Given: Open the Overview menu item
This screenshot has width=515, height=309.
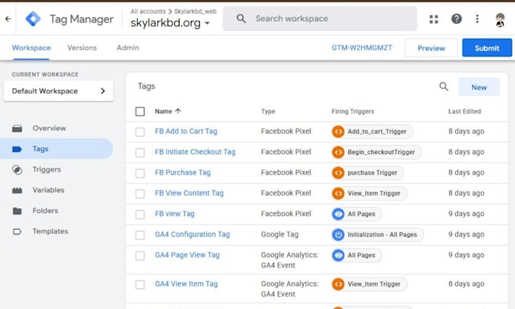Looking at the screenshot, I should (x=49, y=128).
